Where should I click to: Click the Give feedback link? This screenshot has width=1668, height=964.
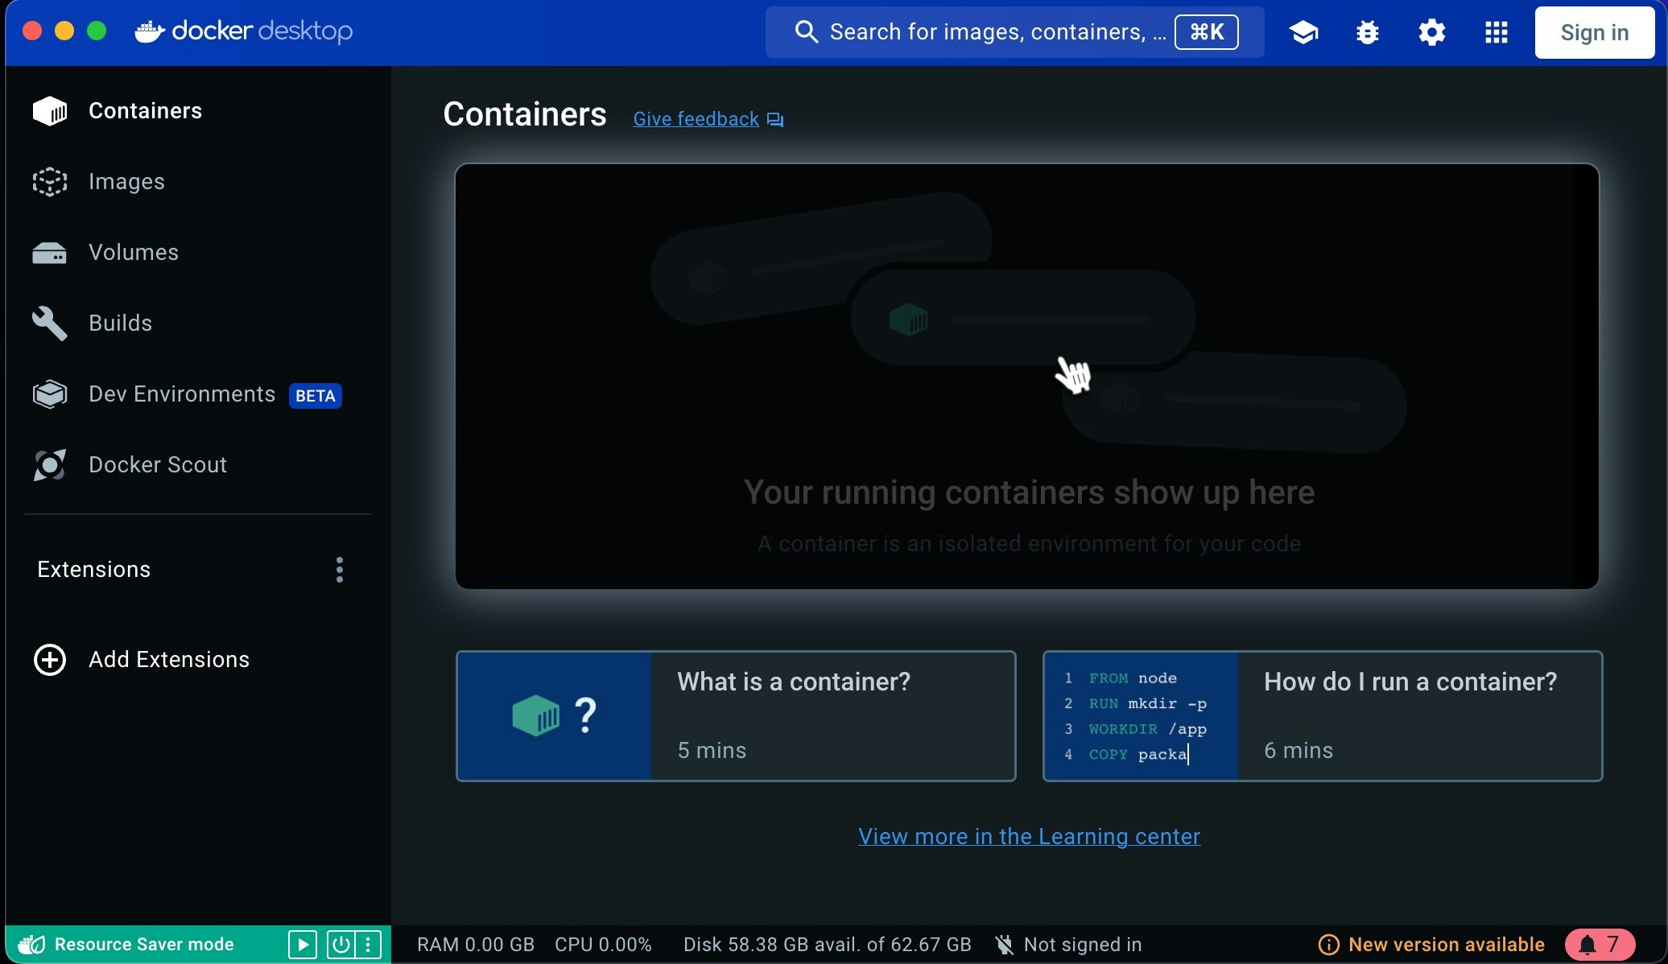click(696, 119)
